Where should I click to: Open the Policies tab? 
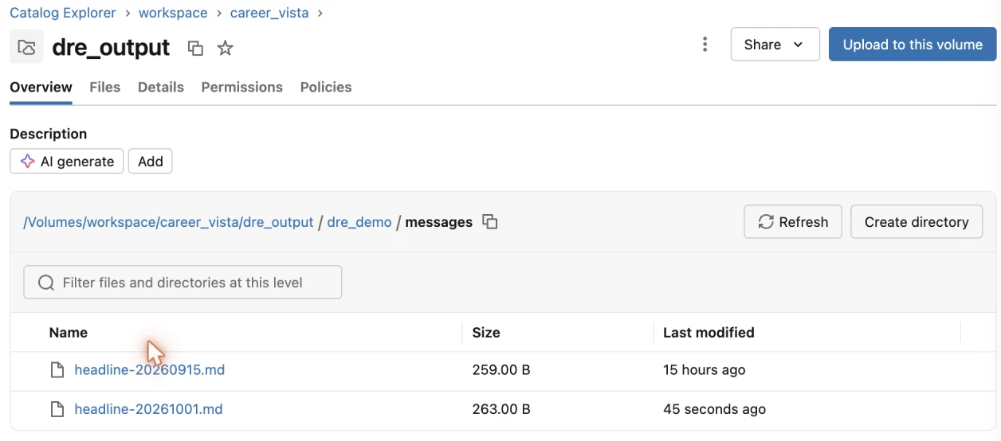tap(326, 88)
